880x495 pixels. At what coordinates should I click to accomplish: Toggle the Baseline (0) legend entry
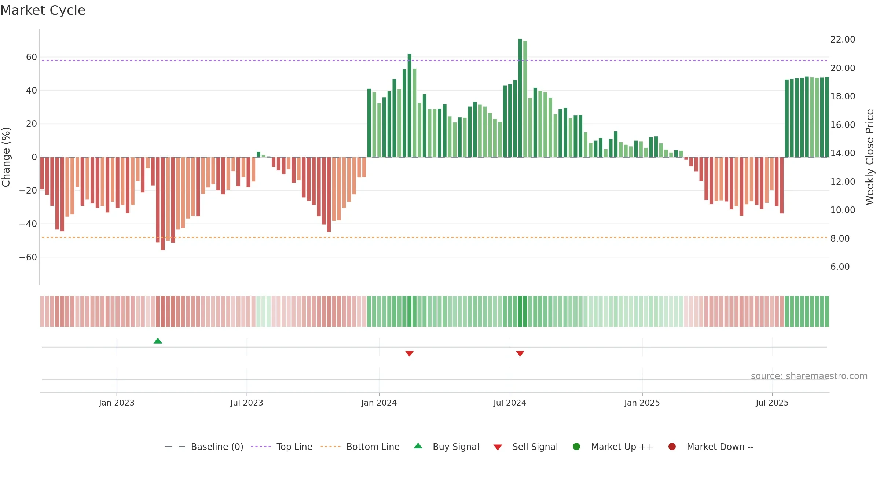[204, 447]
